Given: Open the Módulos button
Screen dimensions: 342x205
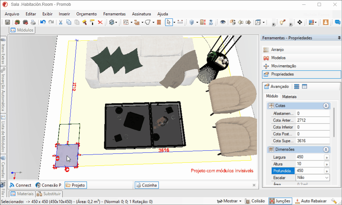Looking at the screenshot, I should coord(22,30).
